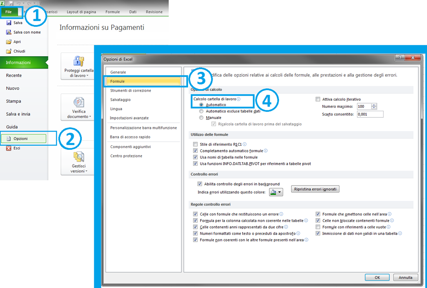
Task: Click the Esci red X icon
Action: coord(9,148)
